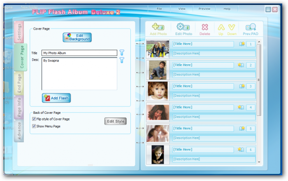Click the photo list vertical scrollbar thumb
The width and height of the screenshot is (288, 181).
[x=259, y=80]
